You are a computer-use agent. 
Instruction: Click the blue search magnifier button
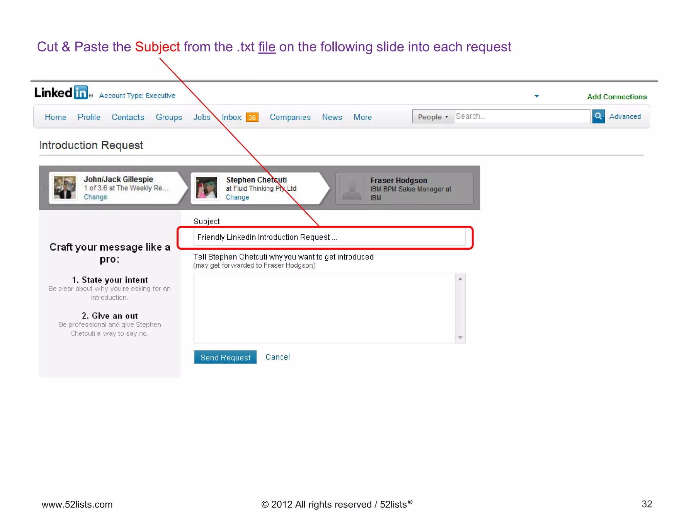coord(598,116)
